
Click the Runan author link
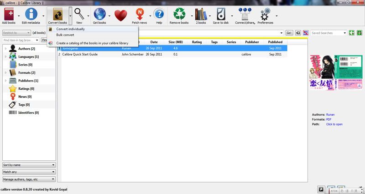(x=330, y=115)
